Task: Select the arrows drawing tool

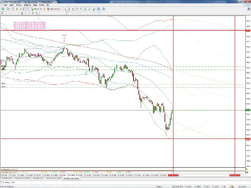Action: pos(36,13)
